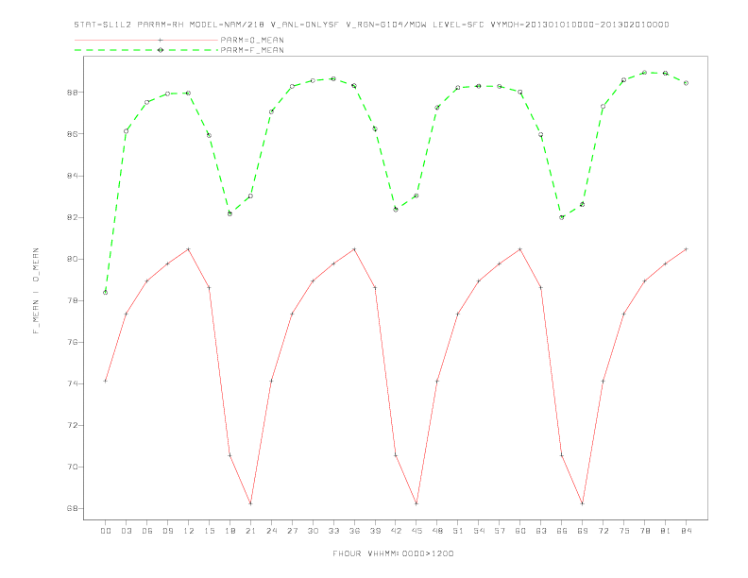Select the green F_MEAN marker at hour 78
The width and height of the screenshot is (748, 578).
pos(644,73)
